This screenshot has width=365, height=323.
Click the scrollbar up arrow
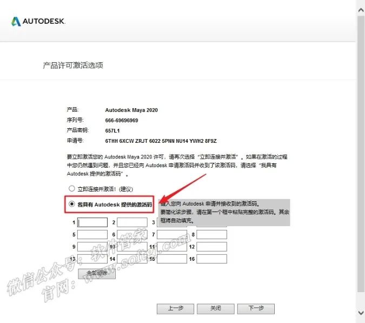coord(361,10)
